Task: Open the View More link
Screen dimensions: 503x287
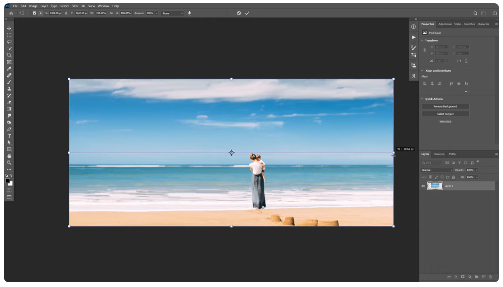Action: 445,121
